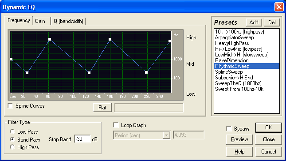286x161 pixels.
Task: Click the Stop Band dB input field
Action: [82, 139]
